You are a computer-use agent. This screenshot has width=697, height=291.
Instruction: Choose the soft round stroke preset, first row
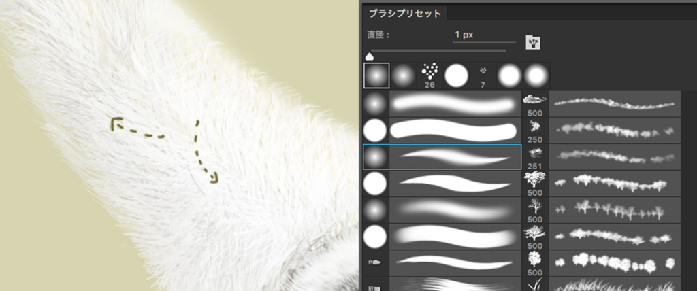click(455, 104)
